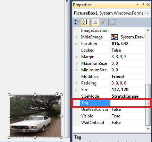Select the WaitOnLoad value False
Screen dimensions: 152x142
coord(116,123)
